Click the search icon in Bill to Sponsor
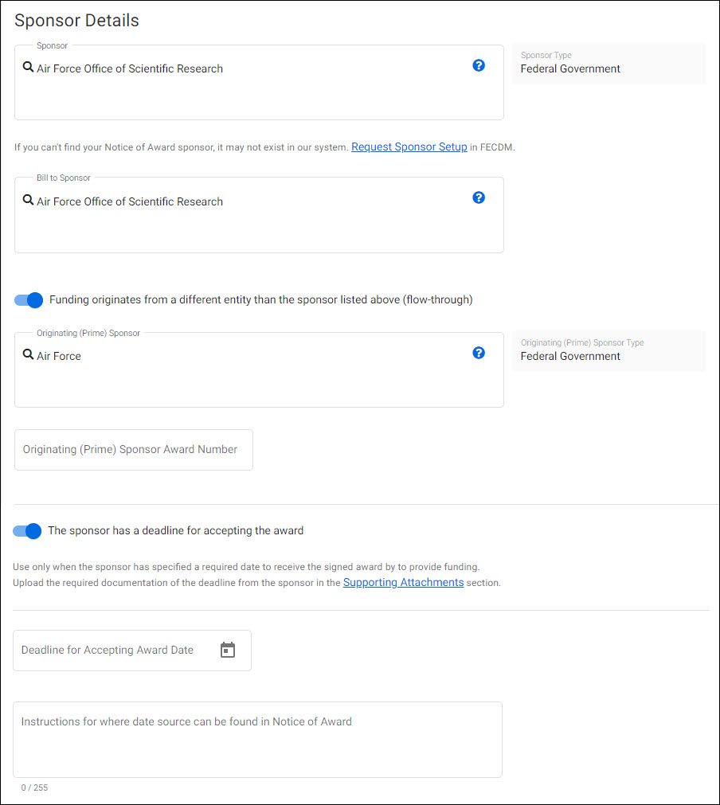This screenshot has width=720, height=805. click(x=29, y=201)
